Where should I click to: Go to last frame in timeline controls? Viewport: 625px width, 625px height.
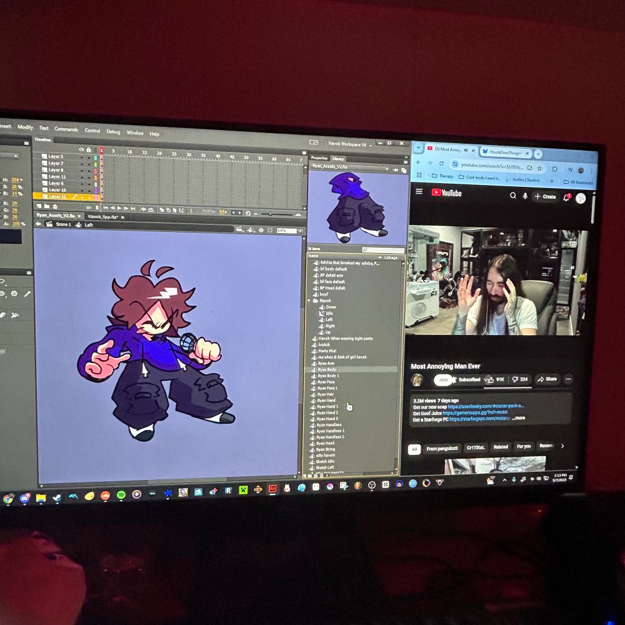click(132, 208)
